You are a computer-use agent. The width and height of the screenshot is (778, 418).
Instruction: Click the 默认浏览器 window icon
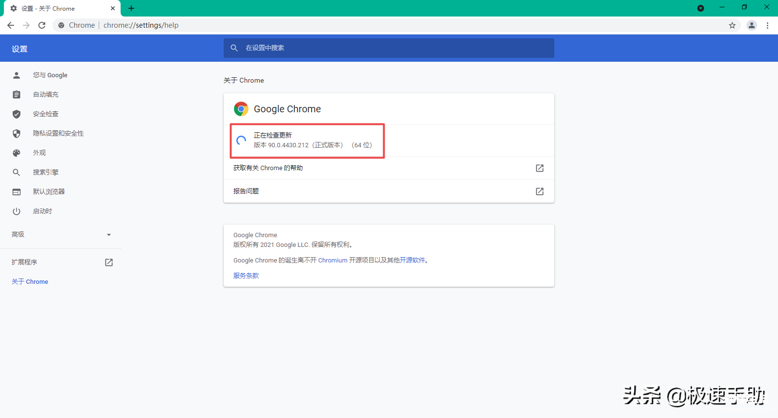tap(17, 192)
